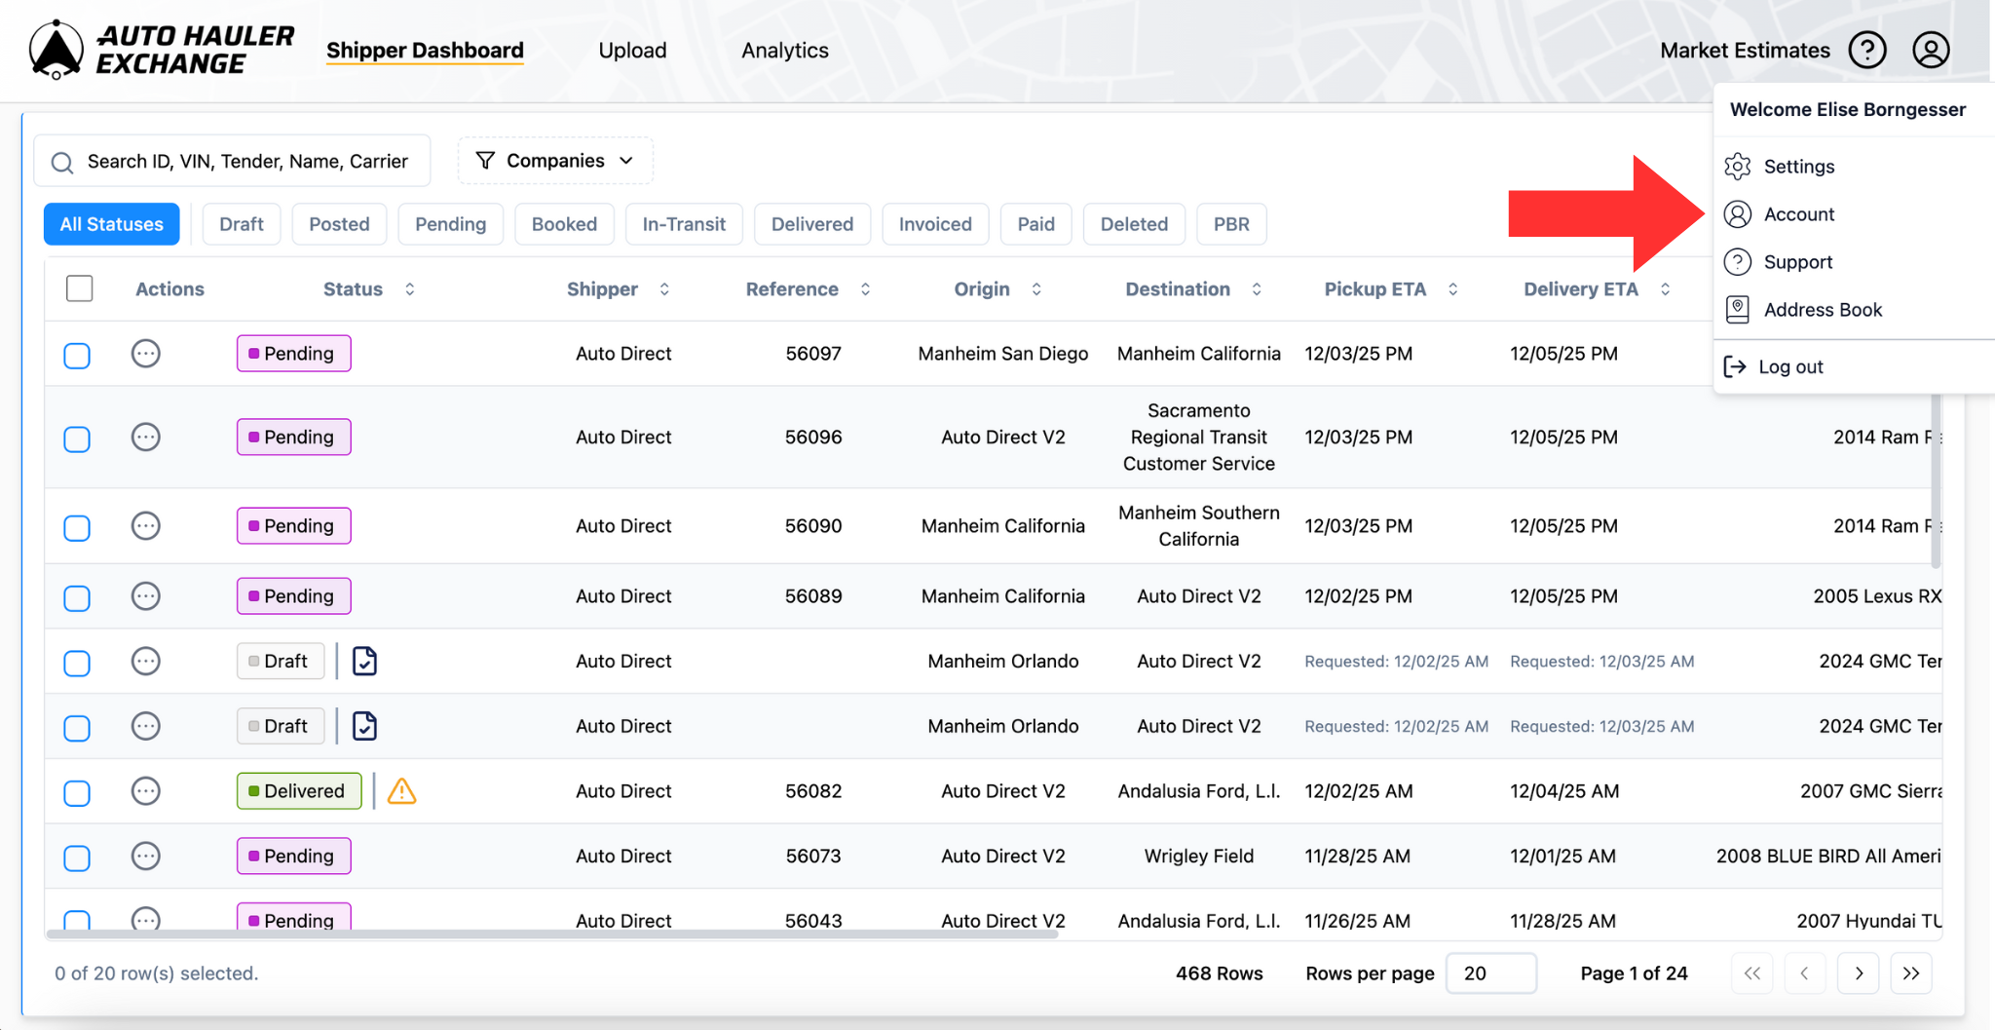Open actions menu for reference 56082

click(x=145, y=791)
